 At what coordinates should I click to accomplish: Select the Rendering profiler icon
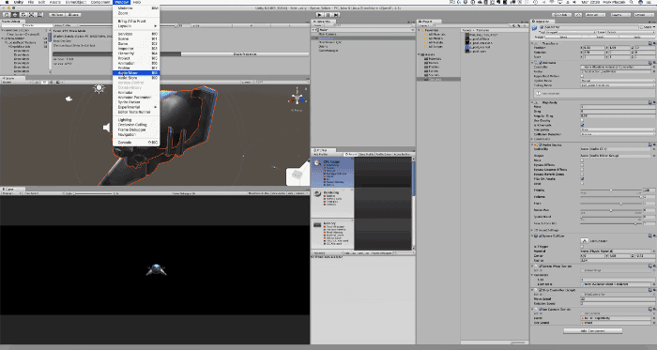(x=317, y=193)
